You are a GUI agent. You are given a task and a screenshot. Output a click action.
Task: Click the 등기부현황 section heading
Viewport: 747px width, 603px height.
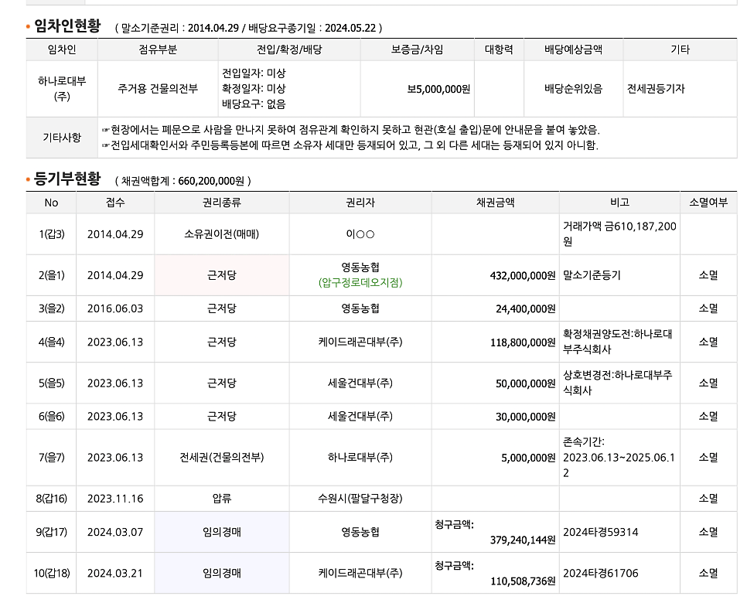pyautogui.click(x=67, y=179)
